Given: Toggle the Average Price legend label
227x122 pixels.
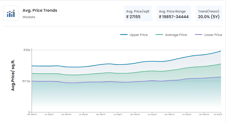Looking at the screenshot, I should (x=176, y=35).
